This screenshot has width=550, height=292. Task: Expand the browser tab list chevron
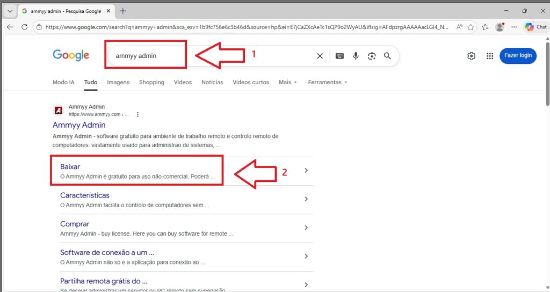(x=10, y=11)
